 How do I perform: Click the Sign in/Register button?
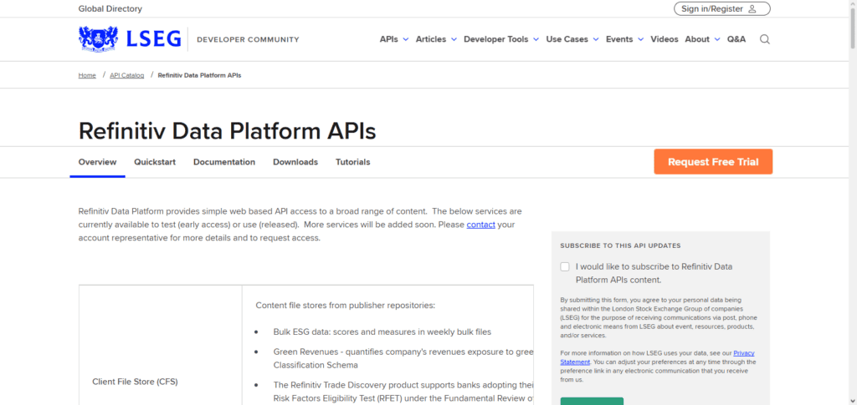tap(722, 8)
